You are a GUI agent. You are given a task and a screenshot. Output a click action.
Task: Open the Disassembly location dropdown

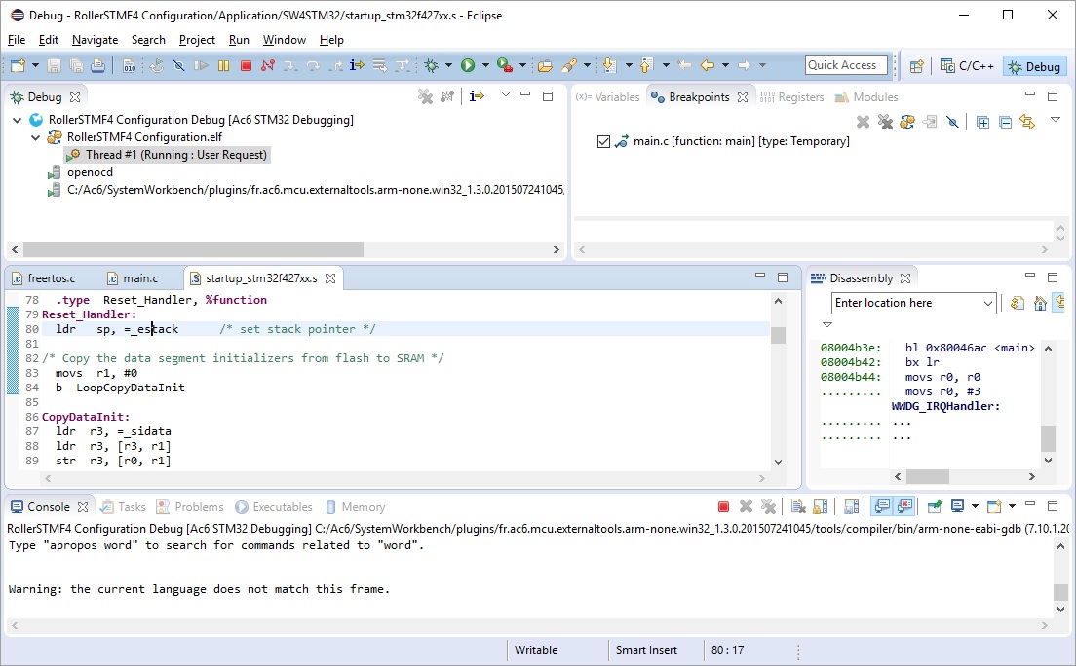pos(987,304)
